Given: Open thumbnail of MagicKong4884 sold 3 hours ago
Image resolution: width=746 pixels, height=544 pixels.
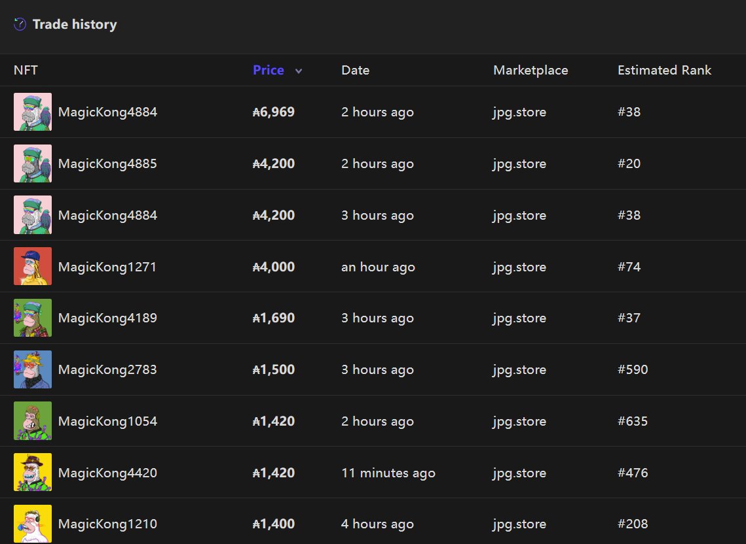Looking at the screenshot, I should pyautogui.click(x=33, y=214).
